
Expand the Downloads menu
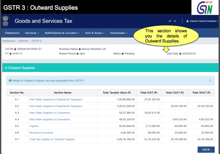[x=119, y=33]
